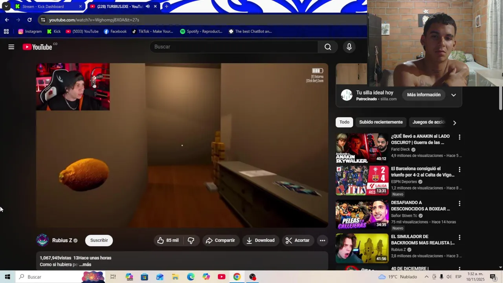Open Microsoft Edge from taskbar
This screenshot has width=503, height=283.
coord(191,277)
